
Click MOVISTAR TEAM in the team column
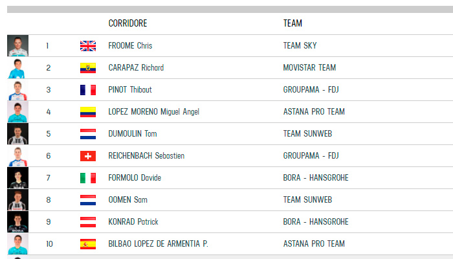pos(309,68)
